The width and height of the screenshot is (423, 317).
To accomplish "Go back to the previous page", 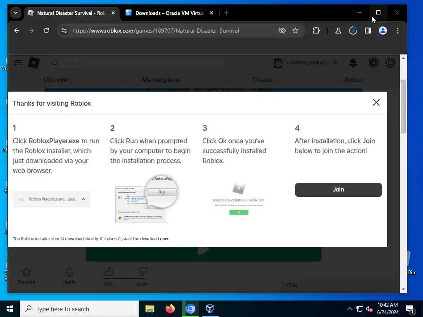I will tap(17, 31).
